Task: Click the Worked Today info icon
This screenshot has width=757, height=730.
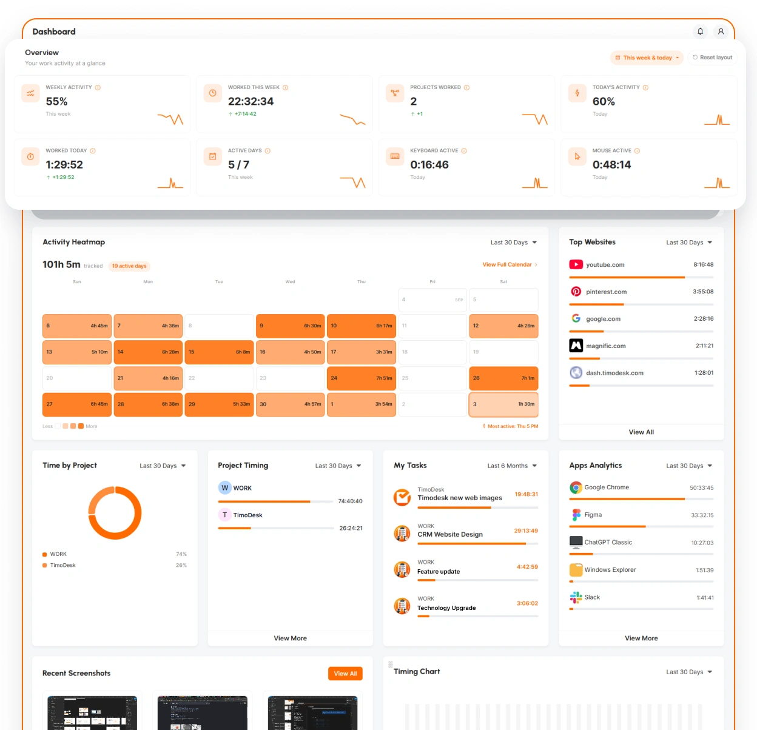Action: (x=93, y=150)
